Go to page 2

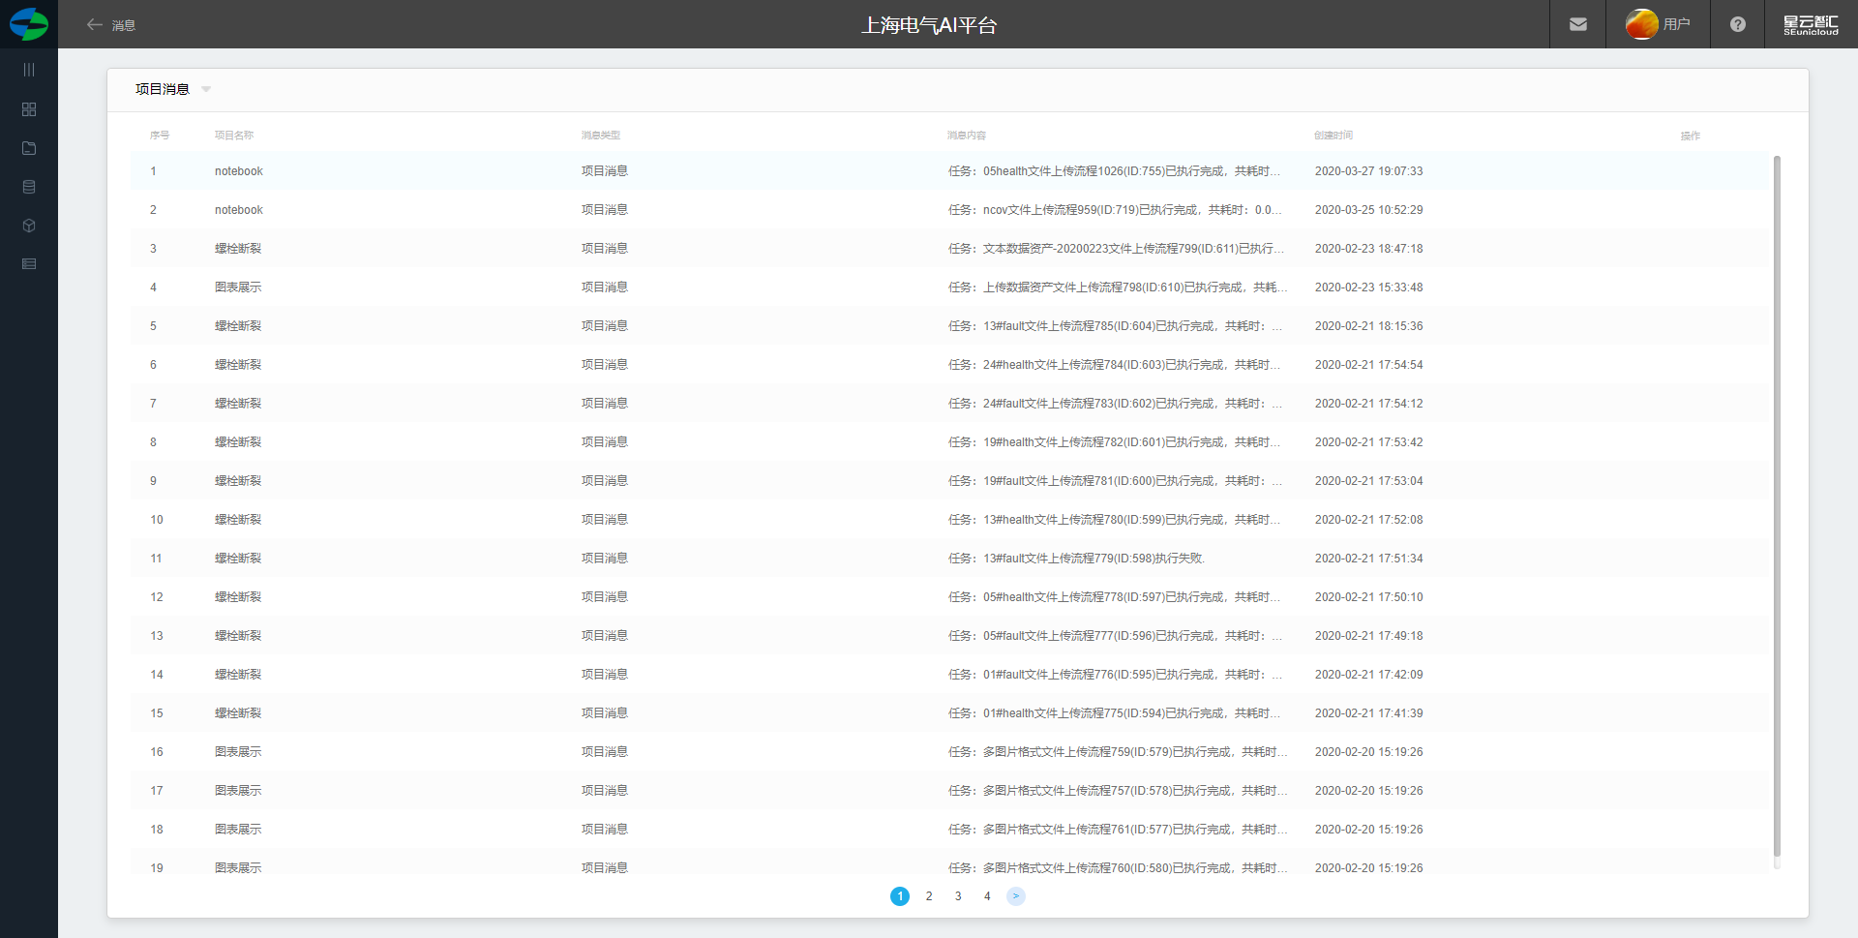929,896
